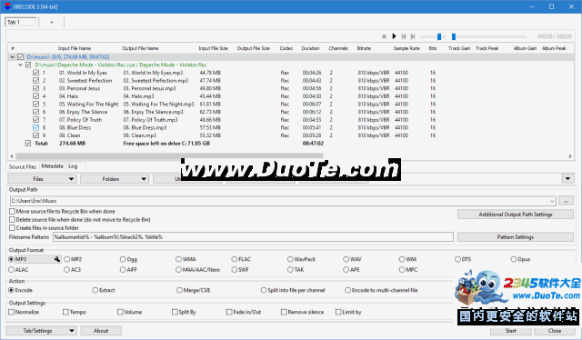This screenshot has height=340, width=582.
Task: Click the Filename Pattern input field
Action: click(253, 236)
